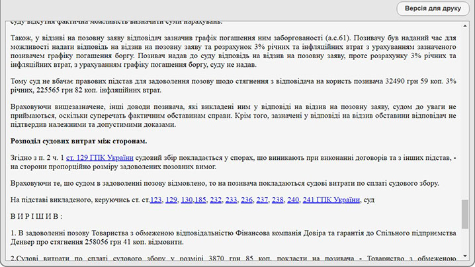
Task: Open the article 237 link
Action: coord(262,200)
